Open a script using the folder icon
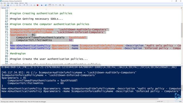The width and height of the screenshot is (183, 103). click(5, 5)
